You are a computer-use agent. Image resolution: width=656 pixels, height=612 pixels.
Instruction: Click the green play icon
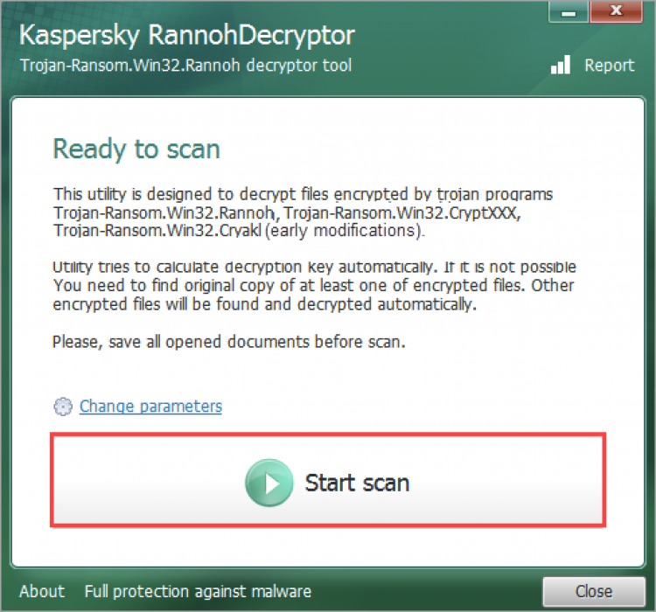(269, 483)
